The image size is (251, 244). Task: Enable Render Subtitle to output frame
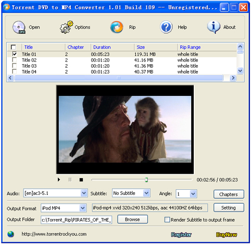(x=167, y=219)
